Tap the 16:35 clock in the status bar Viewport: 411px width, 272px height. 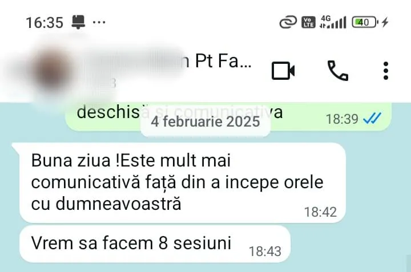[x=45, y=22]
